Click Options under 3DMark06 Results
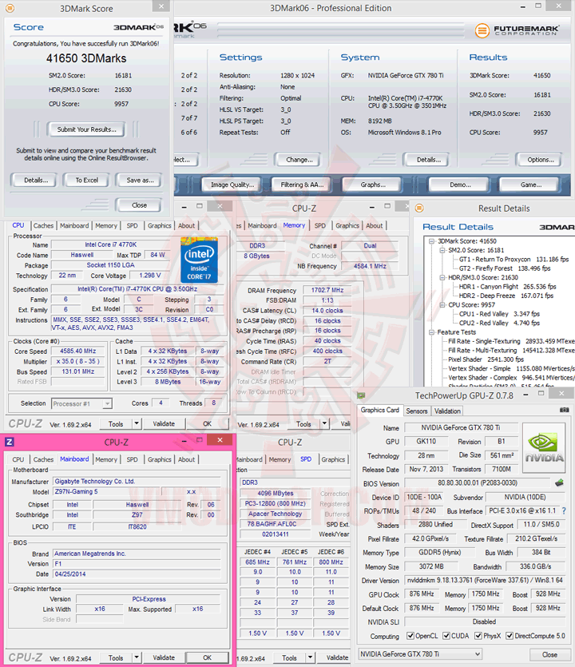575x667 pixels. pos(541,160)
